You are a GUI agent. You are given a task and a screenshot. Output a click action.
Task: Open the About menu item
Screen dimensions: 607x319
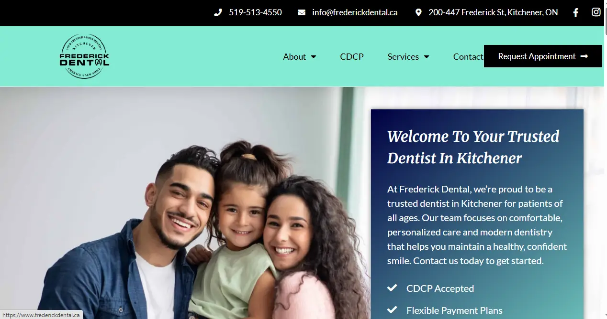(x=300, y=56)
